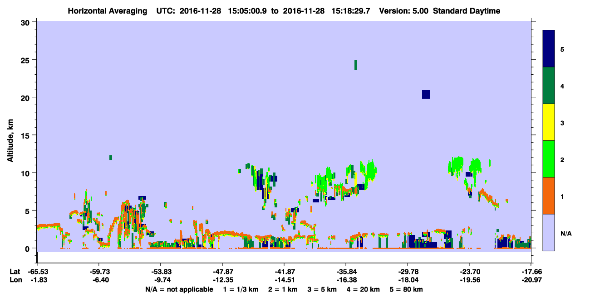The width and height of the screenshot is (590, 302).
Task: Click the 5 = 80 km legend note
Action: tap(406, 289)
